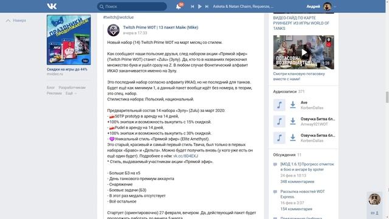Open 348 комментариев link

[x=297, y=181]
